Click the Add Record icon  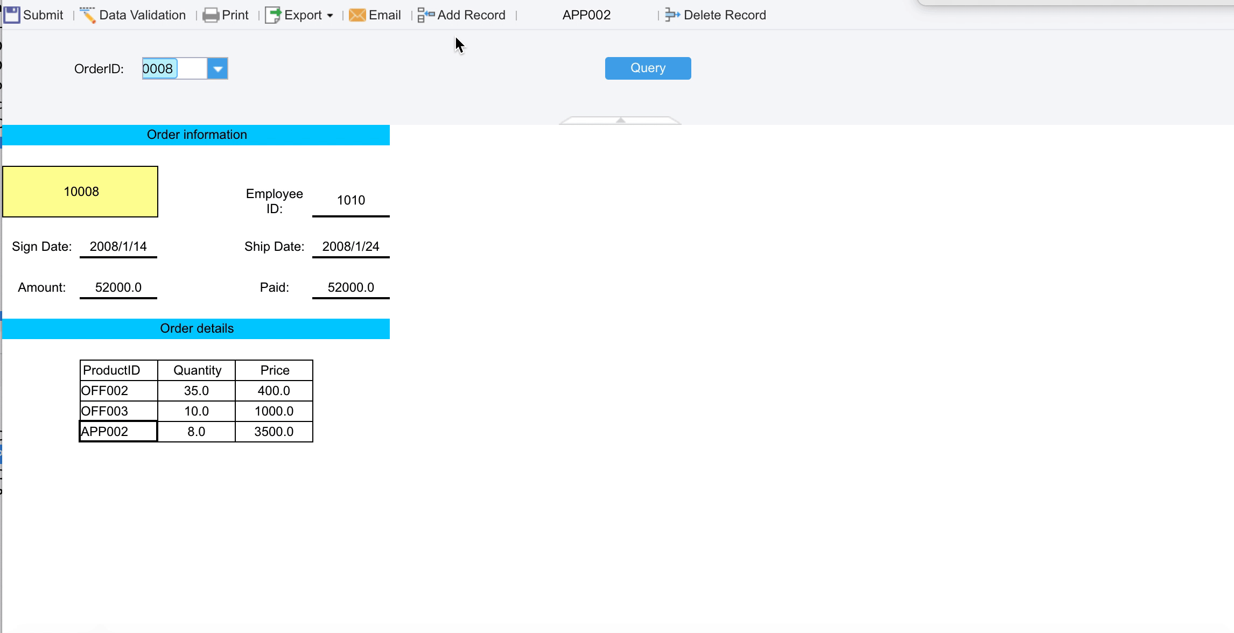tap(426, 15)
